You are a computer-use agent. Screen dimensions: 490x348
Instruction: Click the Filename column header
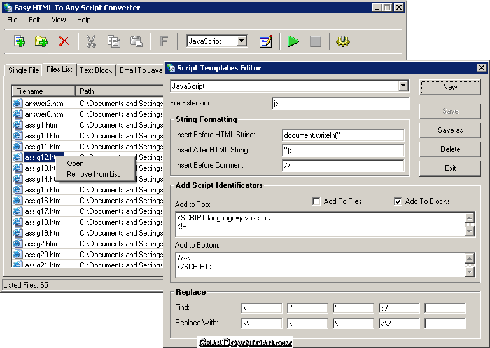(43, 91)
